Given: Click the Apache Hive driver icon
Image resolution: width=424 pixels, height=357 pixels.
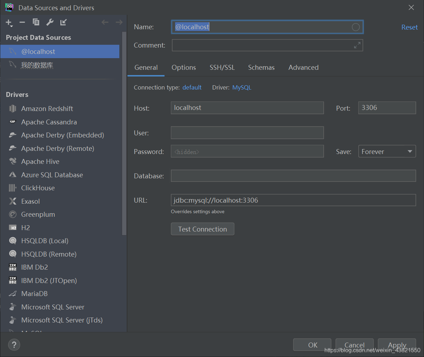Looking at the screenshot, I should 13,161.
